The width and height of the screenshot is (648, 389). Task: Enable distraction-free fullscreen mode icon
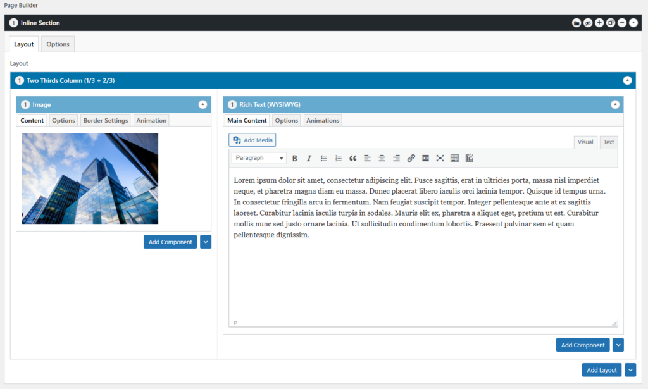(440, 158)
